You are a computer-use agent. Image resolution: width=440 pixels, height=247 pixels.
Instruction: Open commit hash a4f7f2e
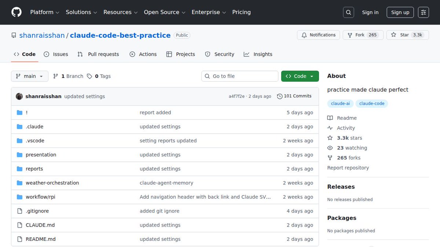(237, 96)
